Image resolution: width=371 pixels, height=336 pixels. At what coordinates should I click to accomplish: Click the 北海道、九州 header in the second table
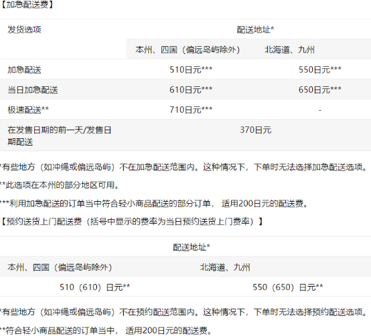coord(225,267)
